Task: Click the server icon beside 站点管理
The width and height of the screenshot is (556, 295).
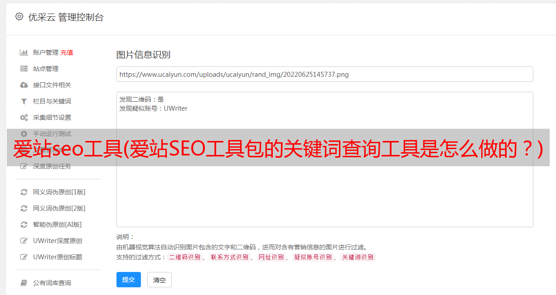Action: coord(24,69)
